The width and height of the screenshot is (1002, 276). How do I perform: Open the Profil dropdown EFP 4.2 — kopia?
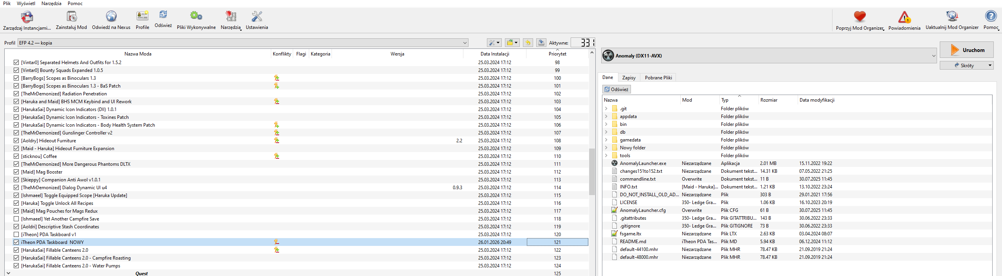click(243, 43)
